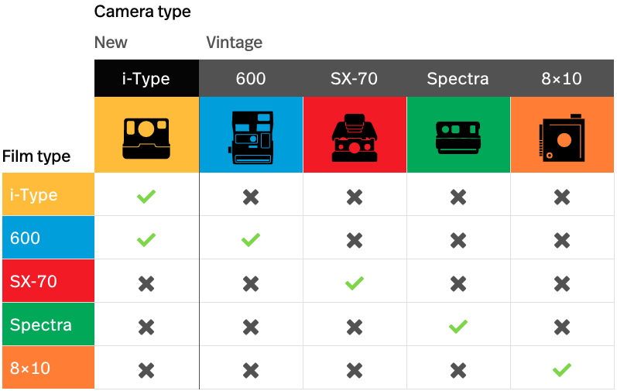The width and height of the screenshot is (617, 391).
Task: Click green checkmark for i-Type film, i-Type camera
Action: tap(146, 197)
